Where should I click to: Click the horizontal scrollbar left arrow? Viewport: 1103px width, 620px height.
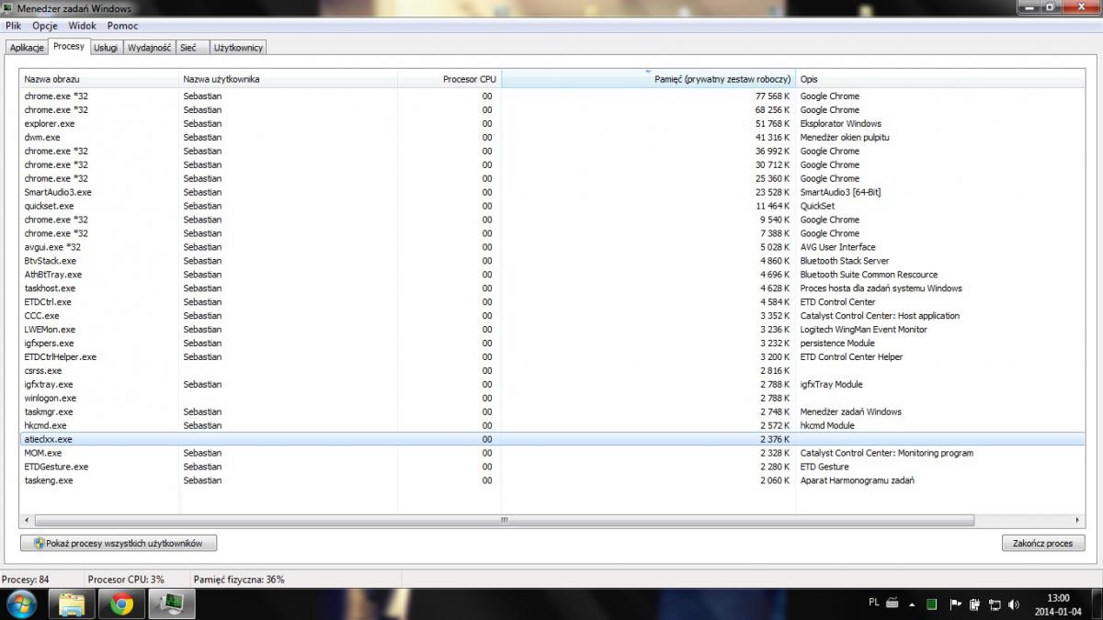pyautogui.click(x=27, y=520)
